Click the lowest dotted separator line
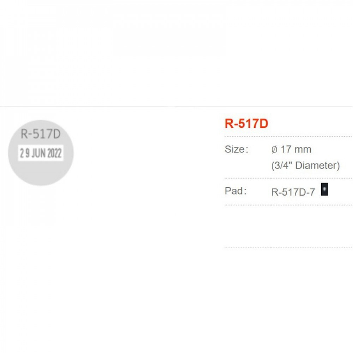This screenshot has height=353, width=353. (x=288, y=247)
